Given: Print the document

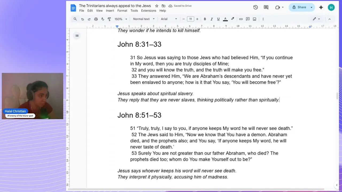Looking at the screenshot, I should pos(96,19).
